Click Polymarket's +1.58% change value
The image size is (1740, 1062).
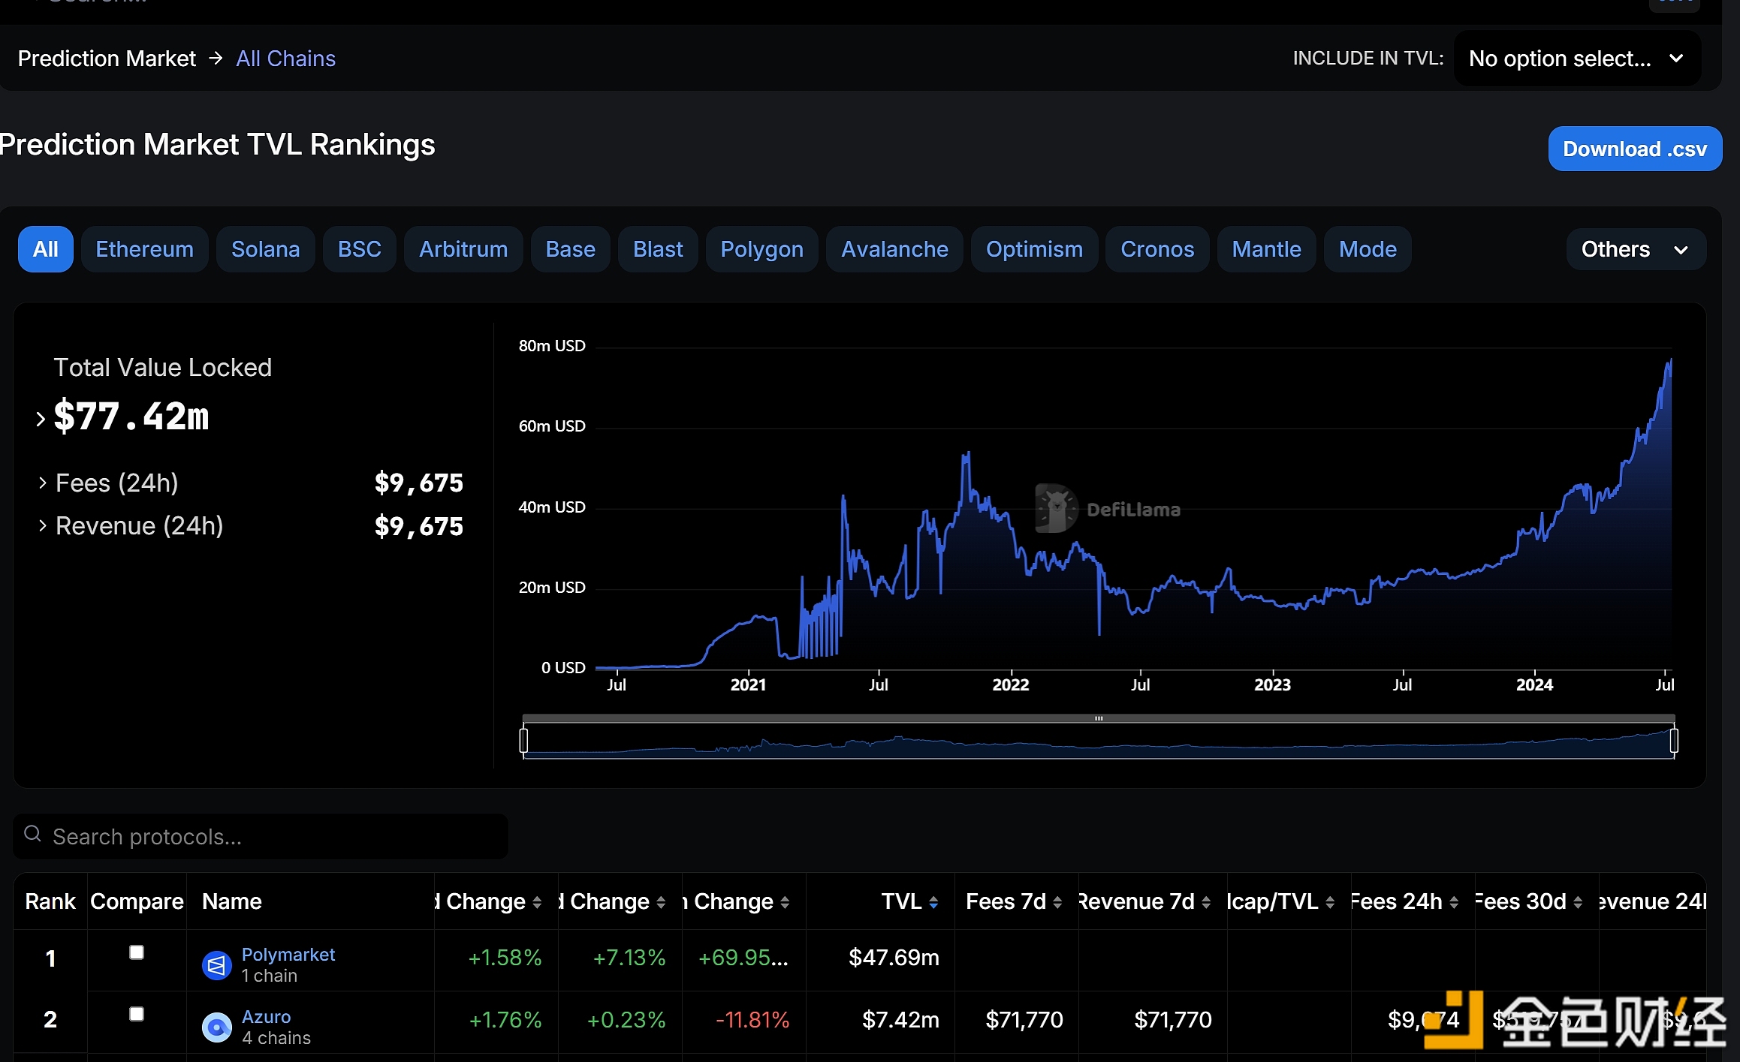pos(505,958)
